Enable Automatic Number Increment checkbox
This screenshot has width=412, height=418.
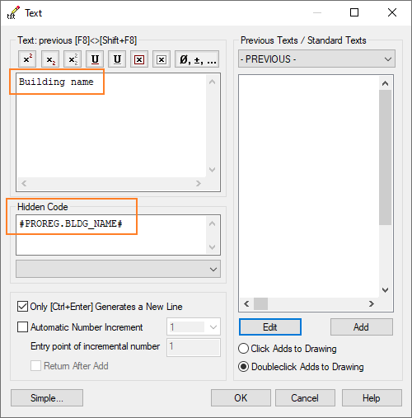pyautogui.click(x=22, y=327)
